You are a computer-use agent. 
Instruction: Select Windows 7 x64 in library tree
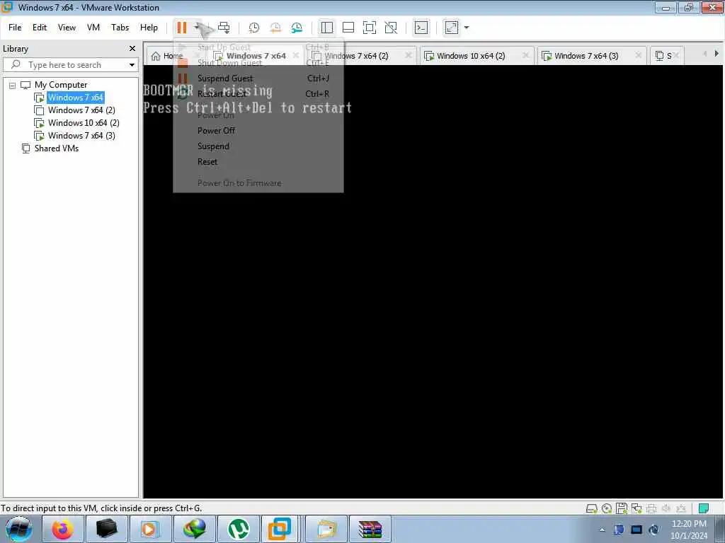pyautogui.click(x=75, y=98)
